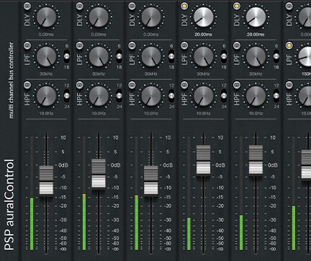
Task: Click the HPF knob on channel three
Action: point(151,96)
